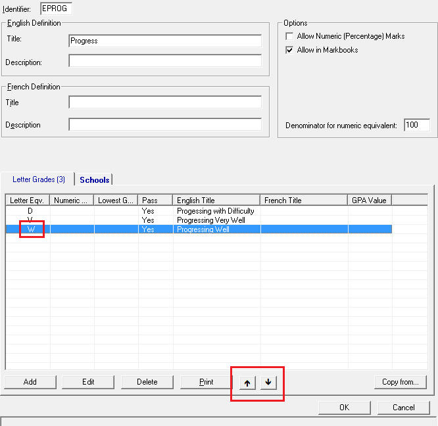Click the move up arrow button

(x=247, y=383)
